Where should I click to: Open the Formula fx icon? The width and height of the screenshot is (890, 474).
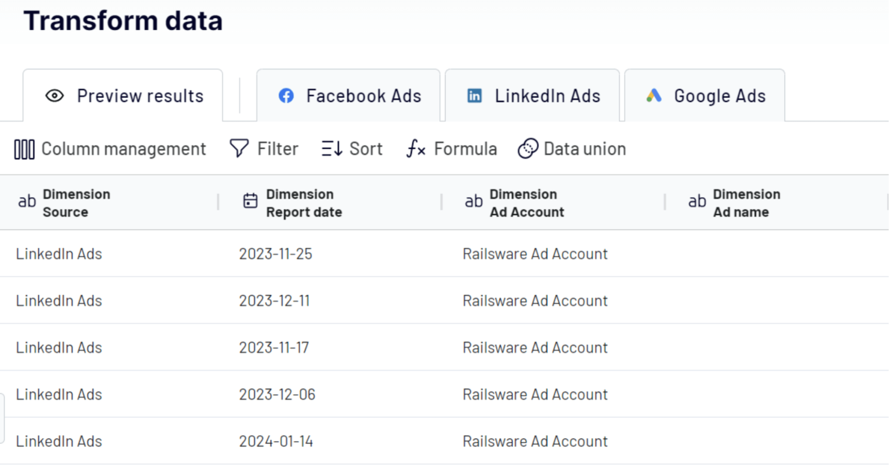tap(415, 149)
